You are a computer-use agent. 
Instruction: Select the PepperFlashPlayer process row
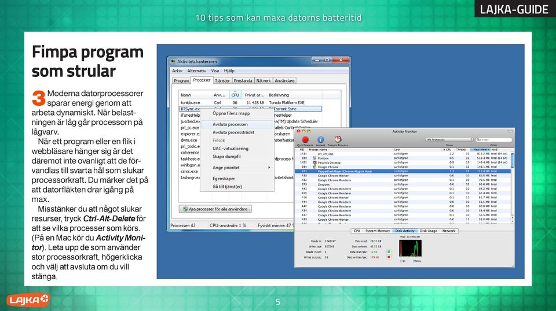click(403, 171)
